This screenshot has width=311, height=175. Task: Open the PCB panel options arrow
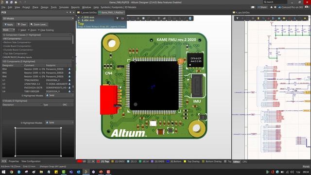coord(67,12)
